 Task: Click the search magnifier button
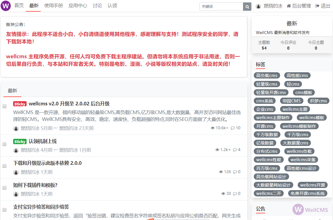(x=247, y=7)
